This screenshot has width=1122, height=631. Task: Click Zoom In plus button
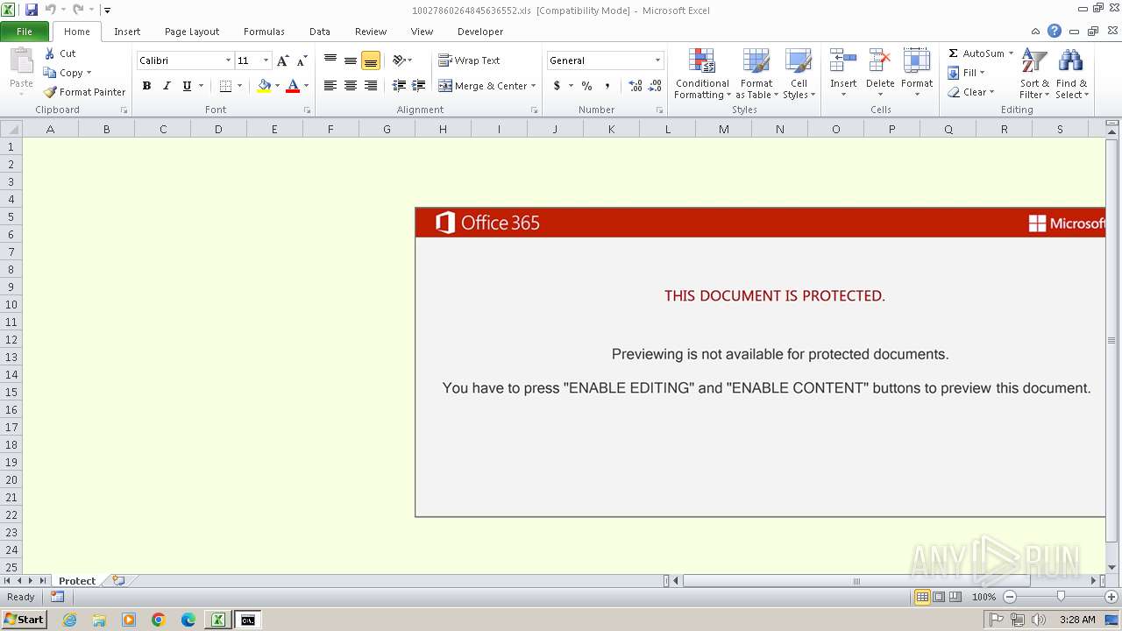(1111, 597)
